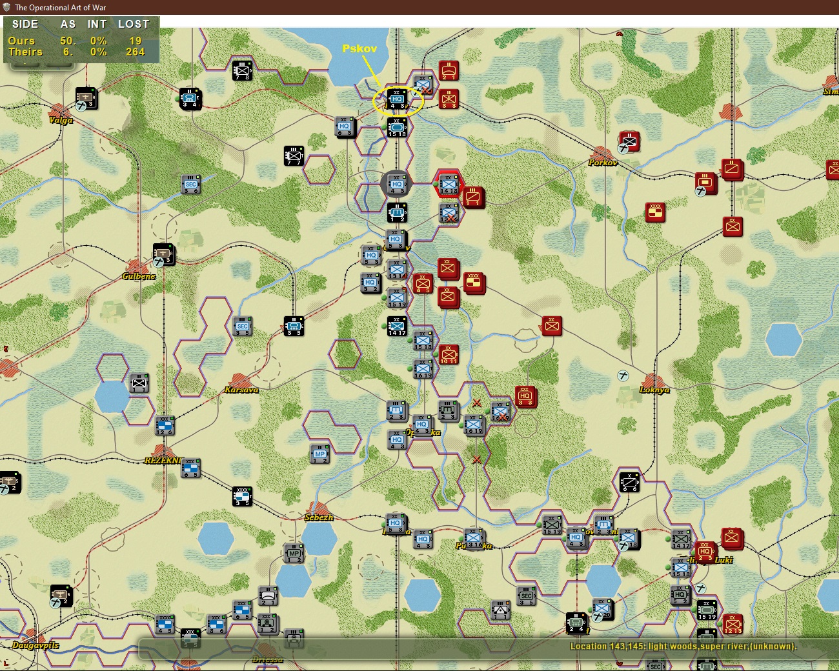Select the black 7-8 regiment counter
Viewport: 839px width, 671px height.
242,70
